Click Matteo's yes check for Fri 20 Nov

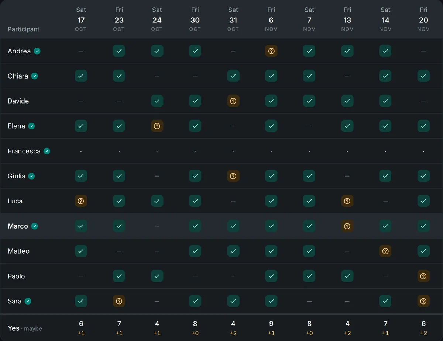[x=423, y=251]
